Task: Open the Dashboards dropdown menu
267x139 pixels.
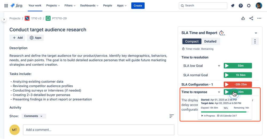Action: 89,6
